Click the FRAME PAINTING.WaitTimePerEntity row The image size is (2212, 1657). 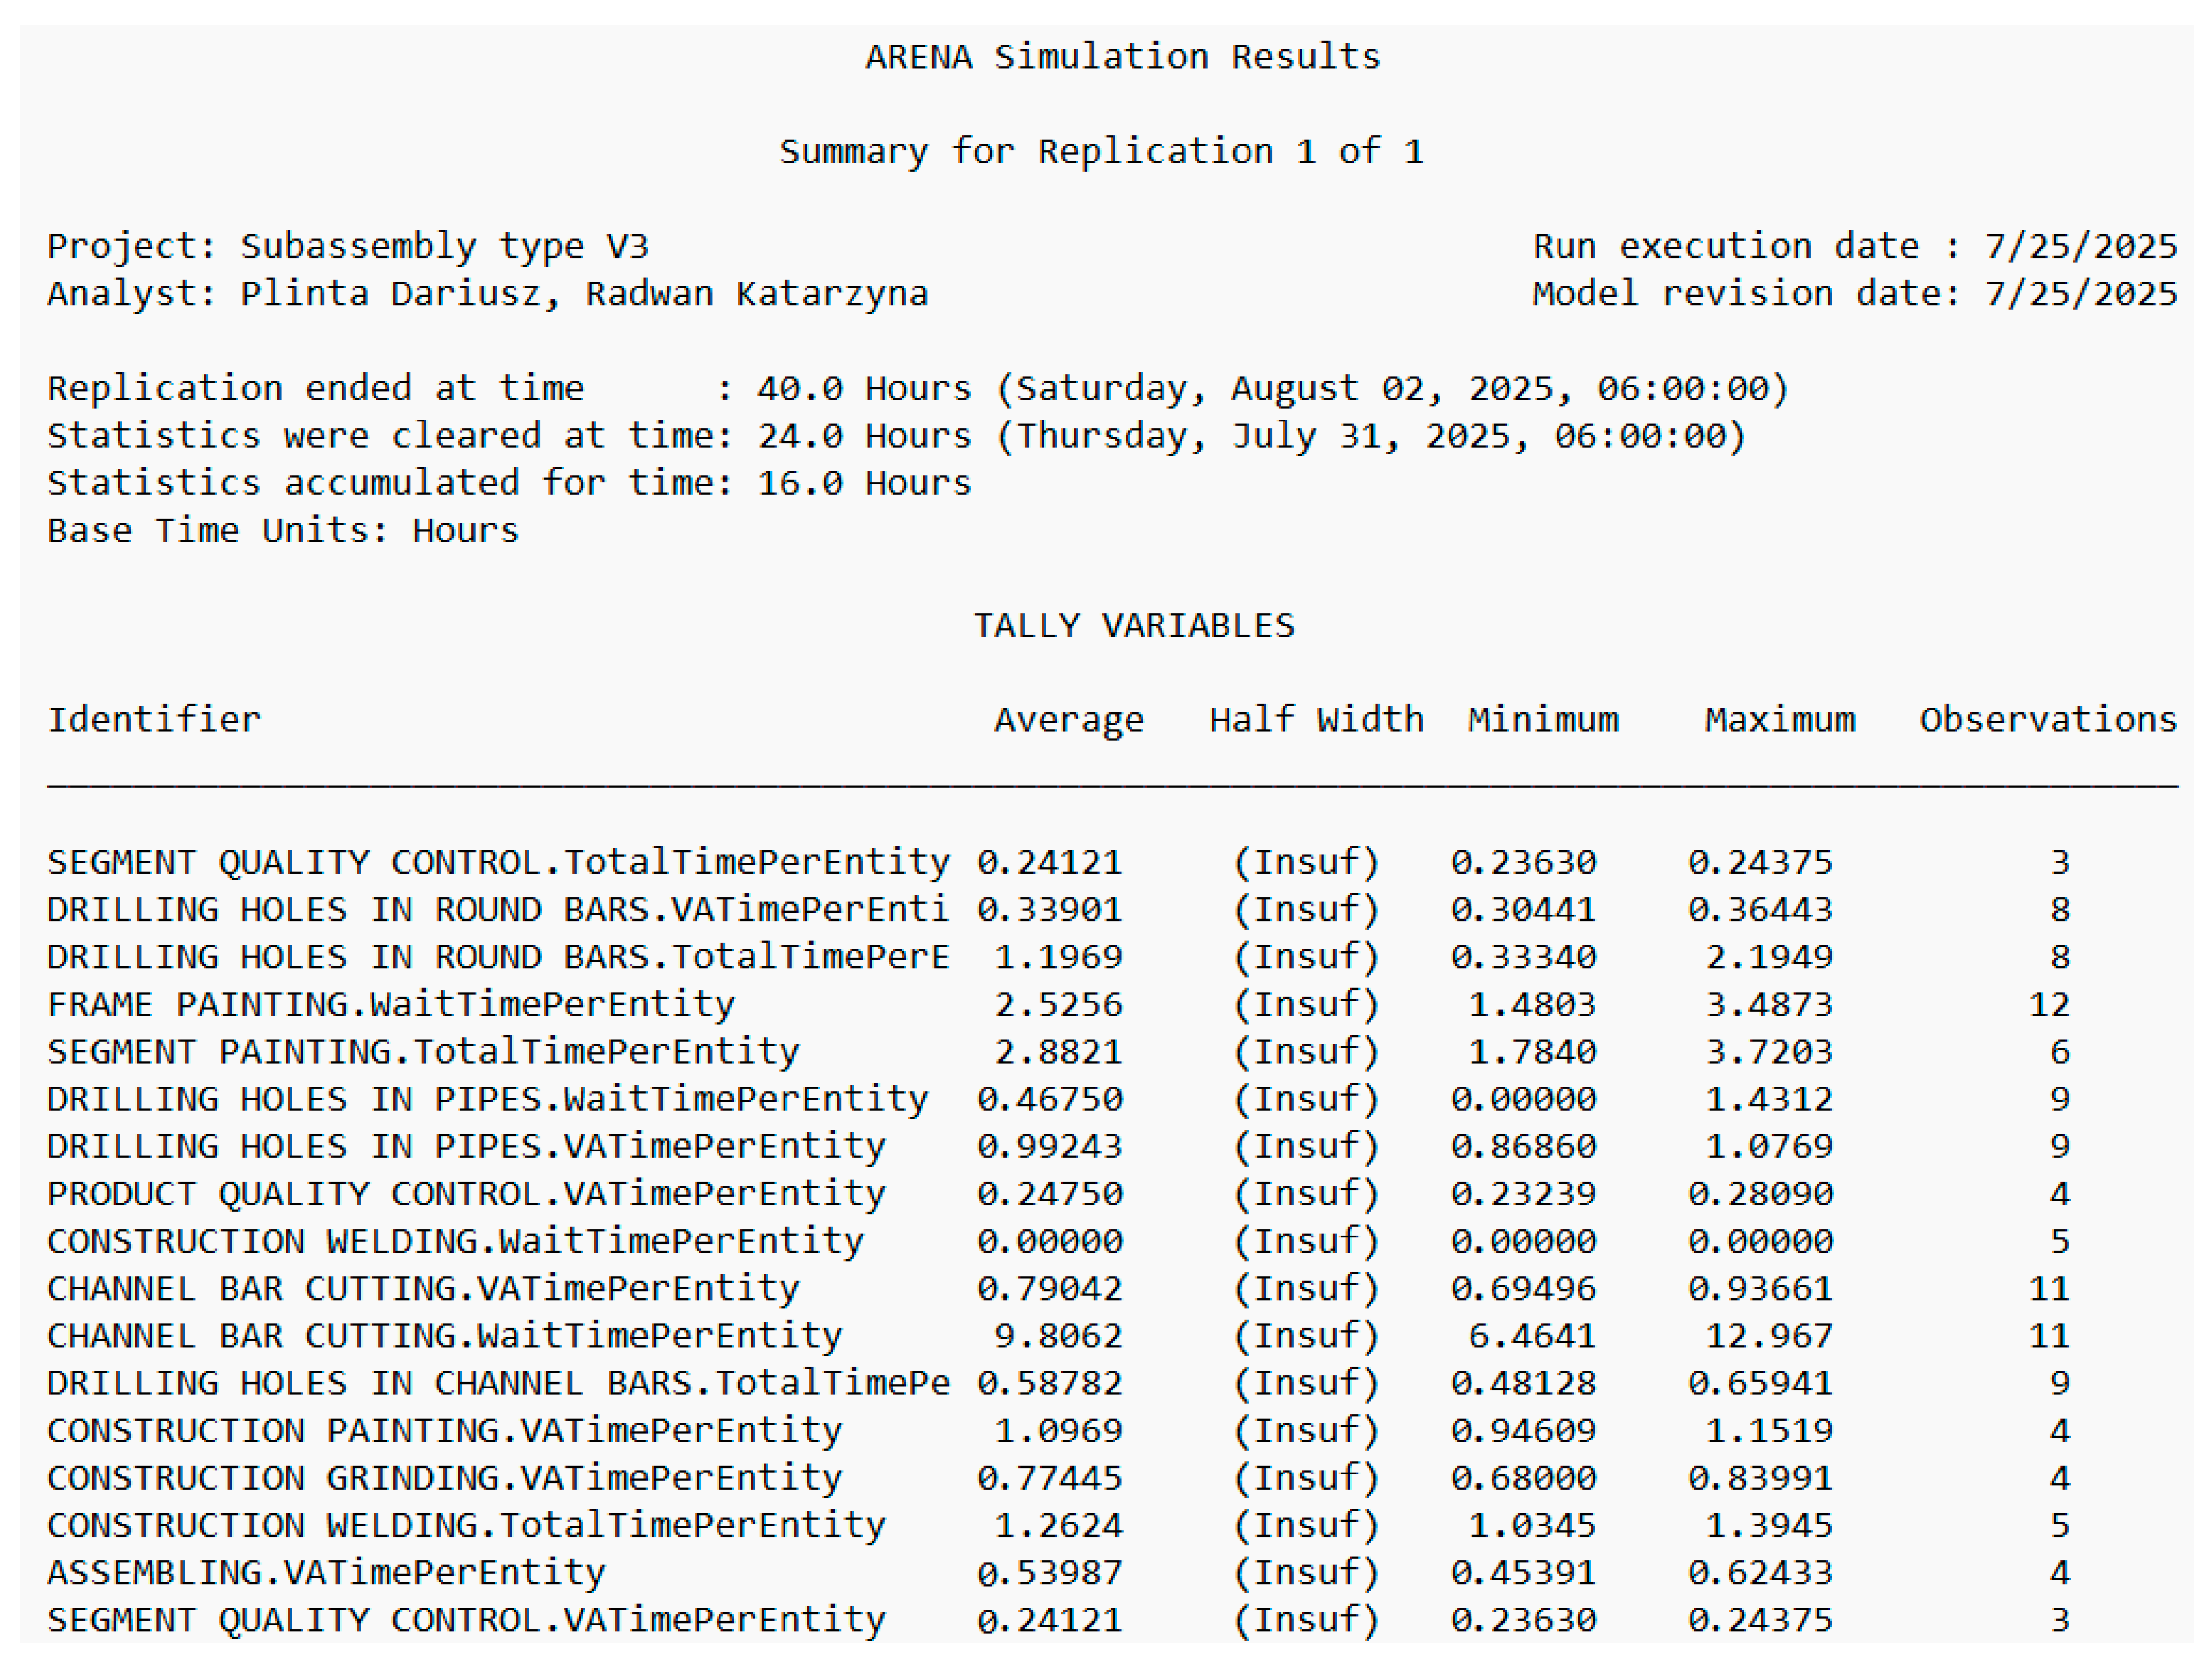pos(390,1004)
